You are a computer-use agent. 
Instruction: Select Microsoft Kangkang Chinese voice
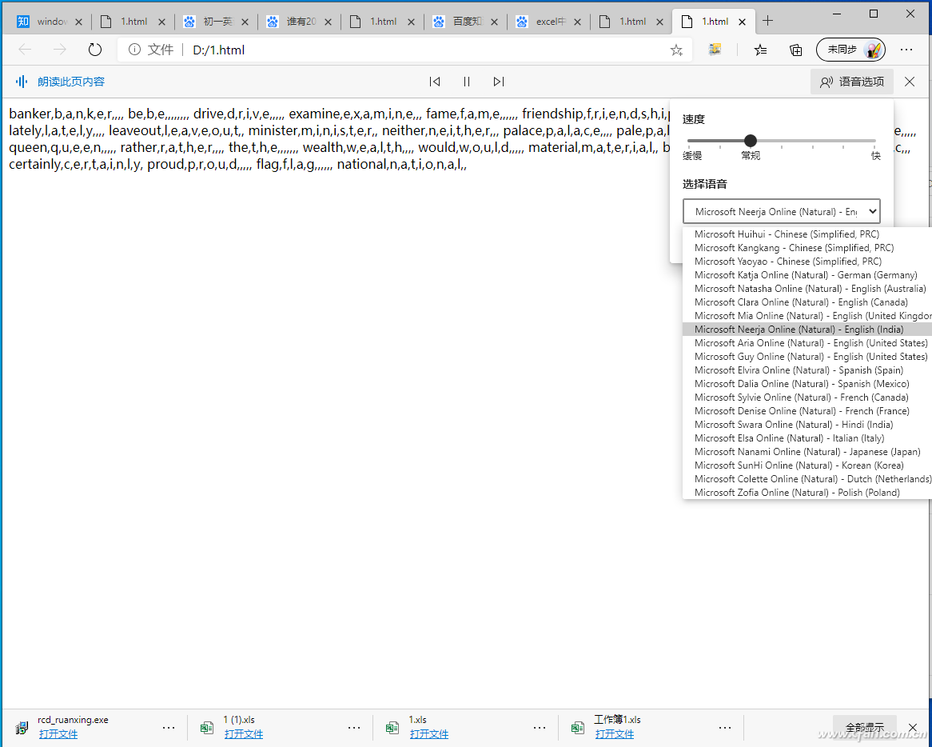(x=807, y=248)
